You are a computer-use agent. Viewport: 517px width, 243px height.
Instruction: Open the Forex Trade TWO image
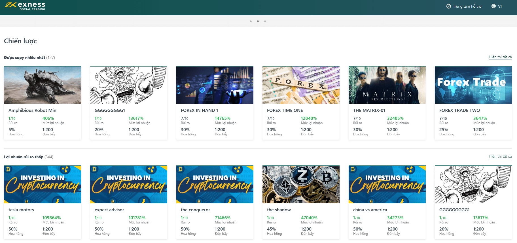coord(473,85)
